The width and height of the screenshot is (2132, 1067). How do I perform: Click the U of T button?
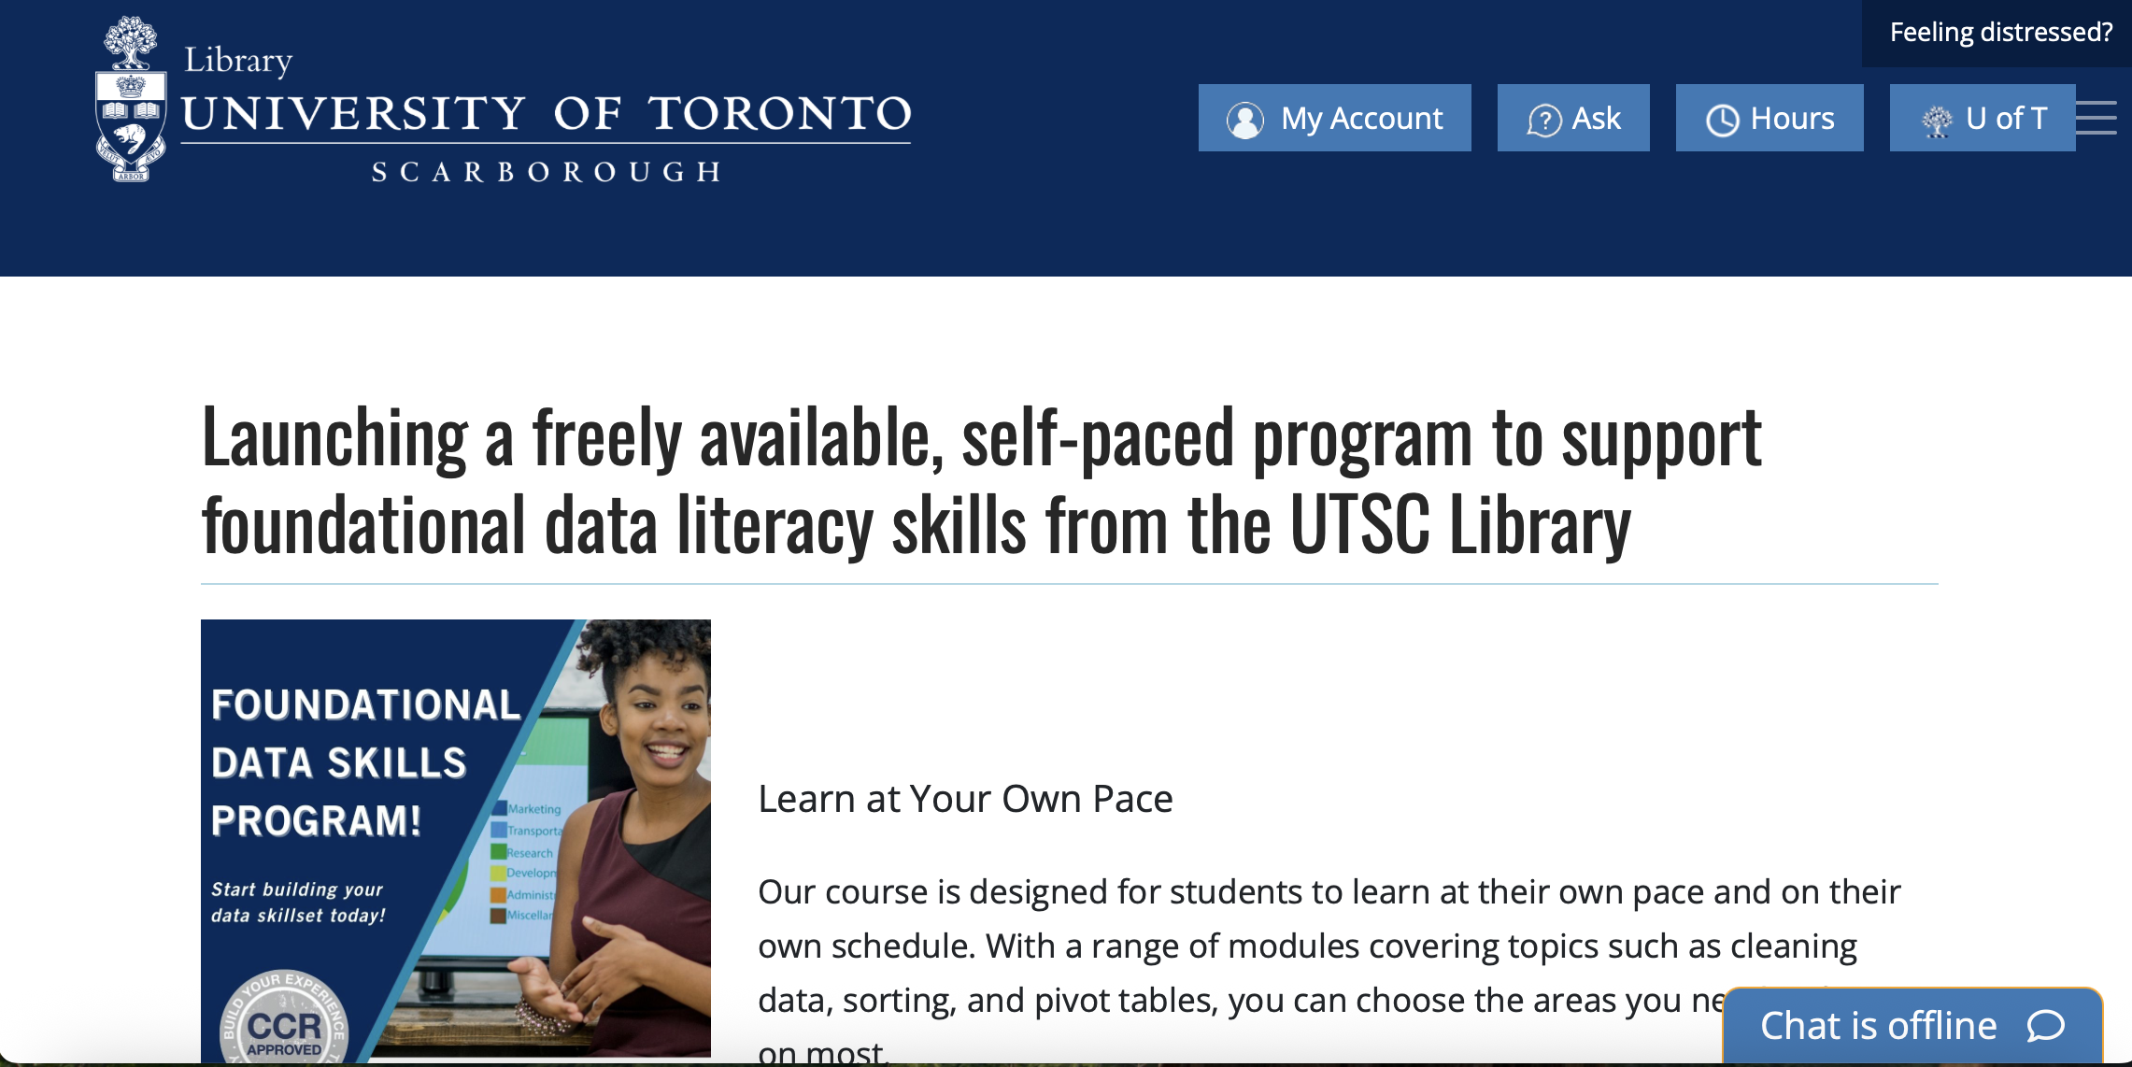[1982, 118]
